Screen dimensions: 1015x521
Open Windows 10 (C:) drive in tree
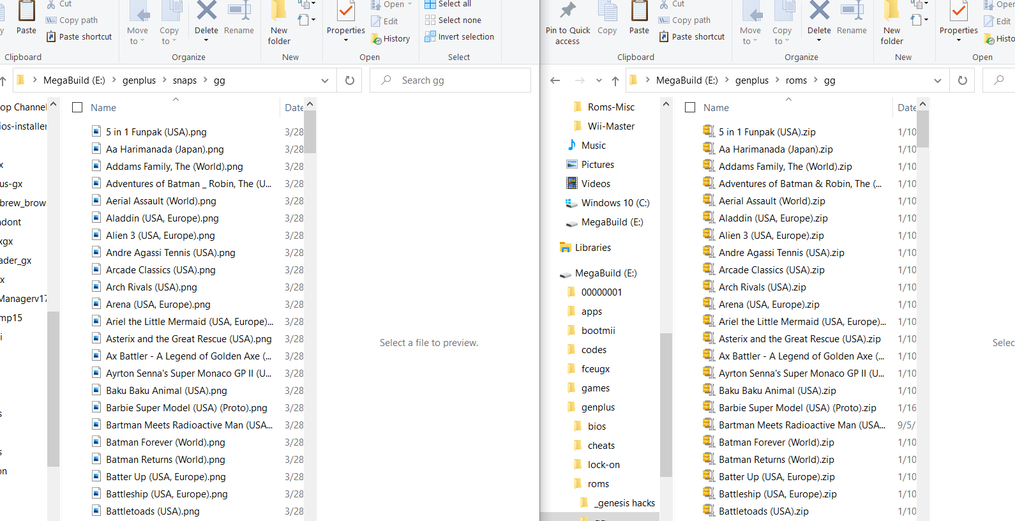tap(608, 203)
